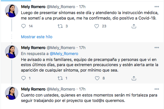Open more options for the second tweet
164x109 pixels.
pos(157,47)
